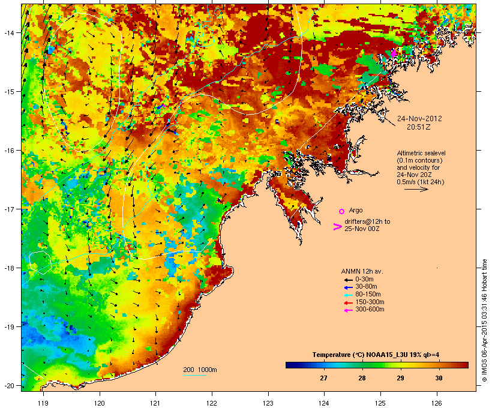Click the 122 longitude axis label
492x408 pixels.
point(212,403)
